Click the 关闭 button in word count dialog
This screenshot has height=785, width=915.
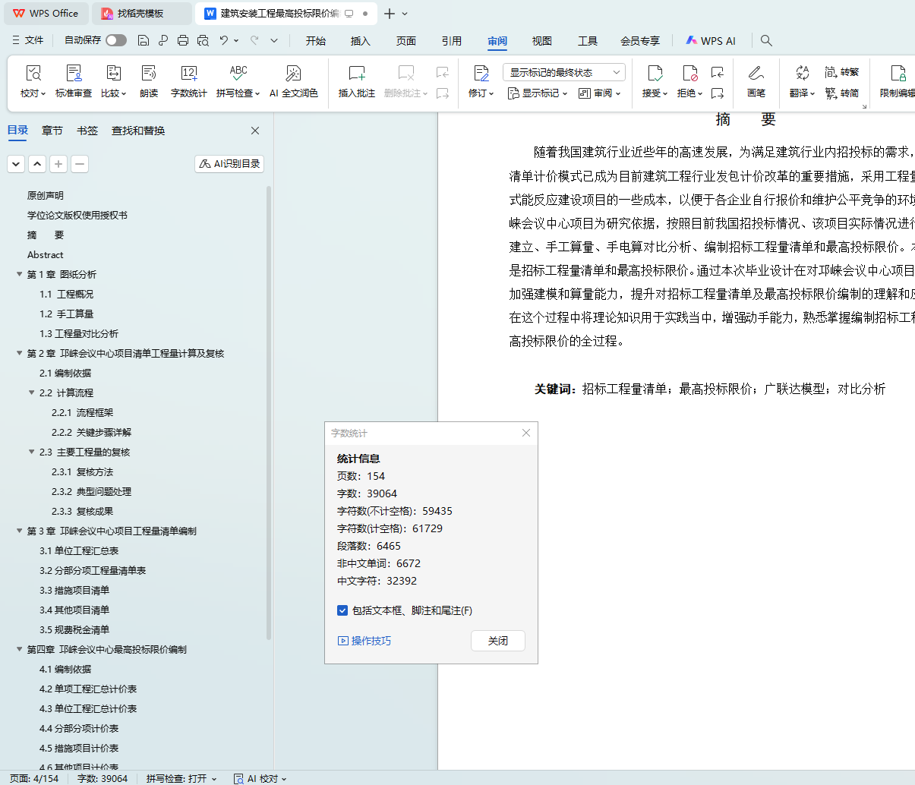tap(497, 641)
